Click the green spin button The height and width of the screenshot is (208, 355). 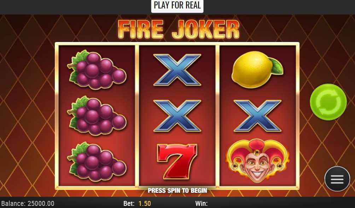click(x=328, y=102)
